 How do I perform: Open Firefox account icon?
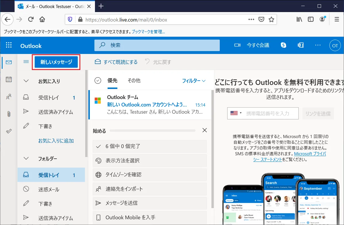(322, 19)
